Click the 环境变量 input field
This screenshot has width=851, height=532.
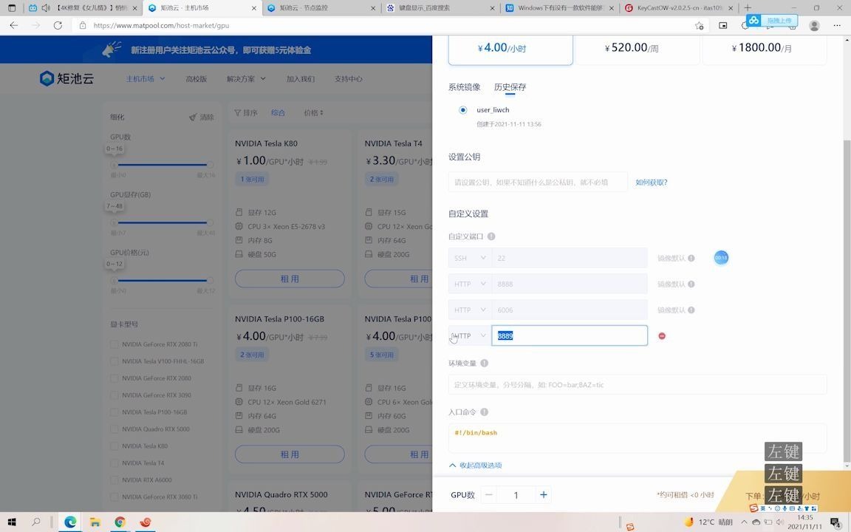pos(638,385)
